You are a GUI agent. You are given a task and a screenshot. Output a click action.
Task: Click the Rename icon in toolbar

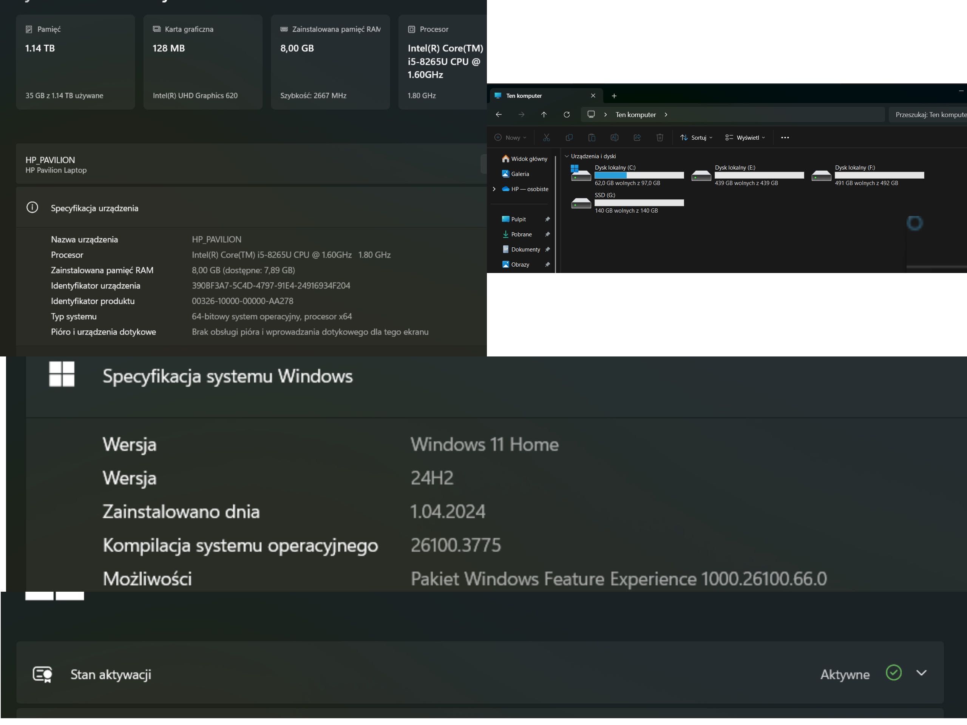pos(614,138)
